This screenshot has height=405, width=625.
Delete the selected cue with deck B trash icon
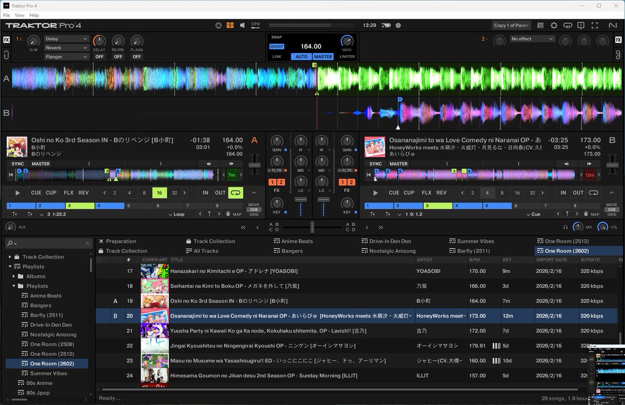pyautogui.click(x=585, y=214)
